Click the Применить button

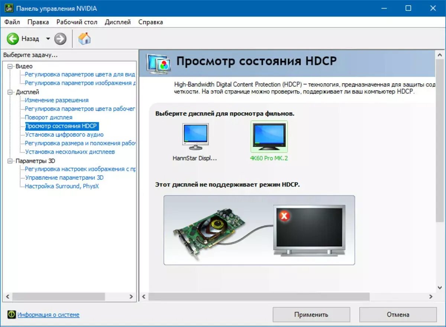[311, 314]
